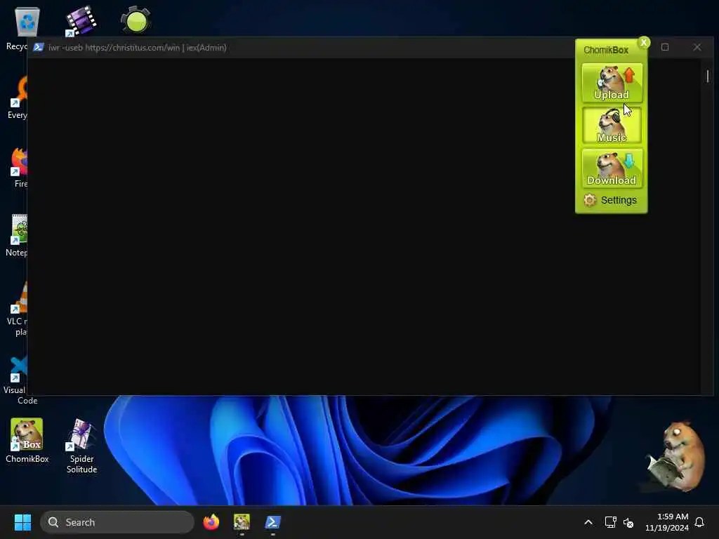719x539 pixels.
Task: Select the Notepad++ desktop shortcut
Action: coord(18,234)
